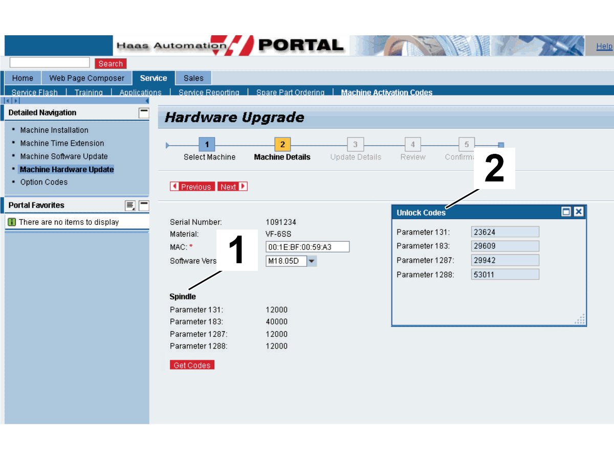Image resolution: width=614 pixels, height=460 pixels.
Task: Open Option Codes in Detailed Navigation
Action: [43, 182]
